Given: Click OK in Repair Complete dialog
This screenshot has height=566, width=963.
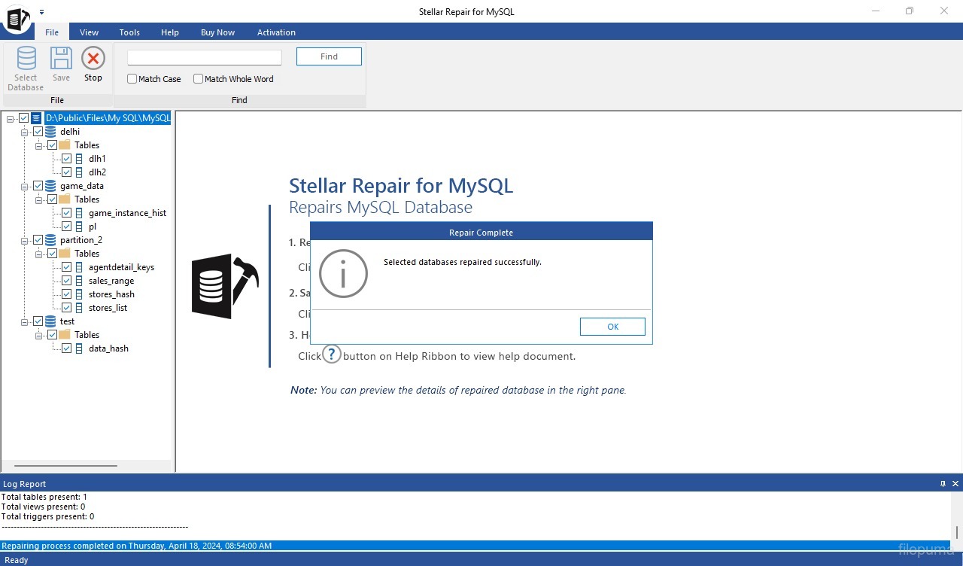Looking at the screenshot, I should [x=612, y=327].
